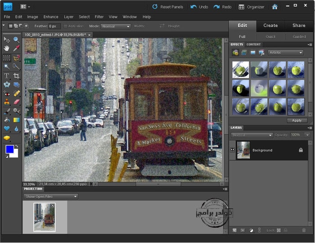Viewport: 315px width, 243px height.
Task: Select the Straighten tool
Action: pyautogui.click(x=16, y=85)
